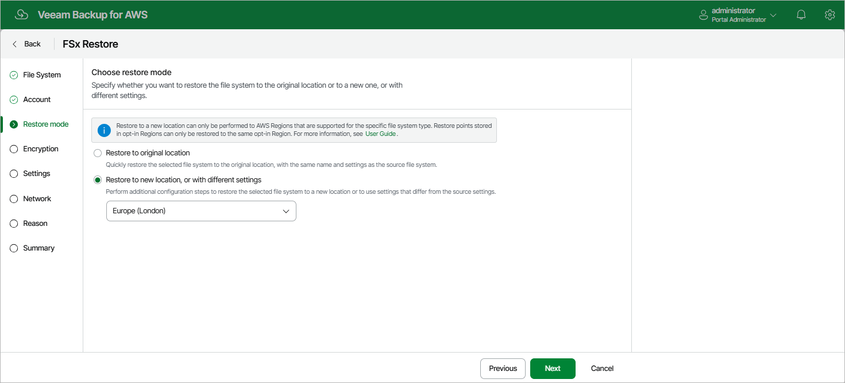The width and height of the screenshot is (845, 383).
Task: Open the Europe (London) region dropdown
Action: 201,211
